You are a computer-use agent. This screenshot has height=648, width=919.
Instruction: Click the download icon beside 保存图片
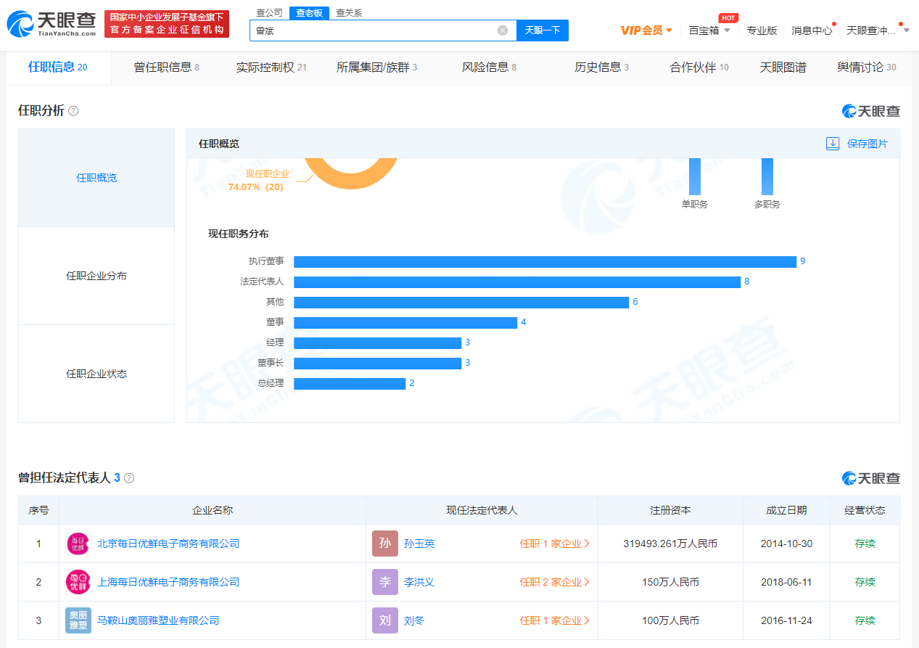click(x=833, y=144)
